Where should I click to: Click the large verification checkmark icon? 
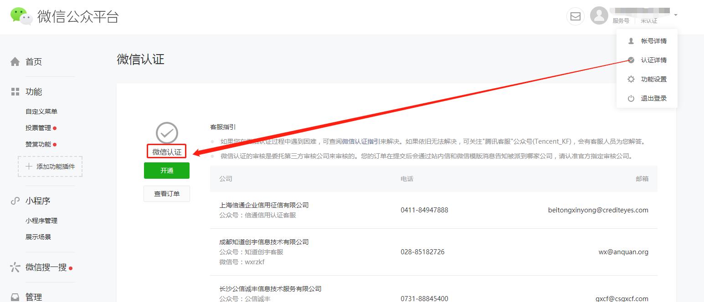[x=167, y=133]
